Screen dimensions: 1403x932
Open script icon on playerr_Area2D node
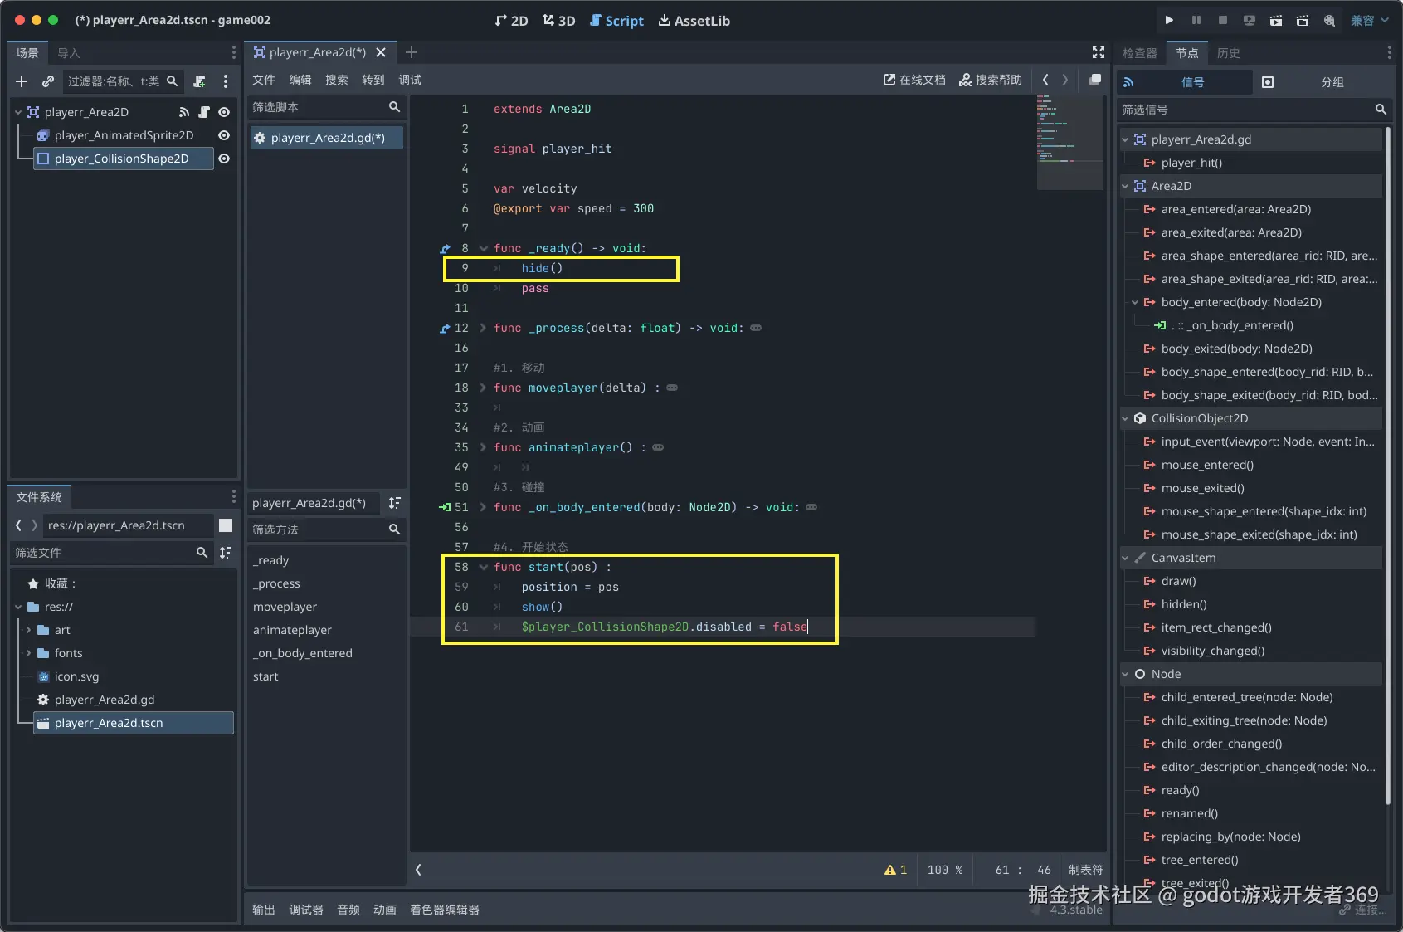[204, 112]
